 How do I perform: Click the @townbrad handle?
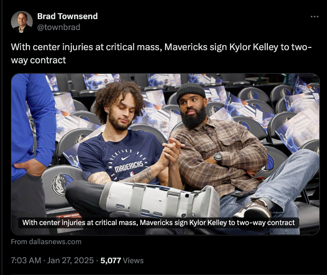pos(59,27)
